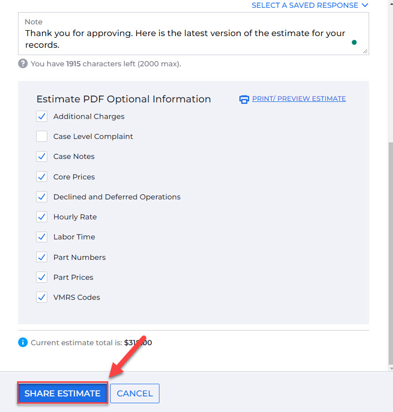Screen dimensions: 393x412
Task: Click the green dot indicator in the note box
Action: (354, 42)
